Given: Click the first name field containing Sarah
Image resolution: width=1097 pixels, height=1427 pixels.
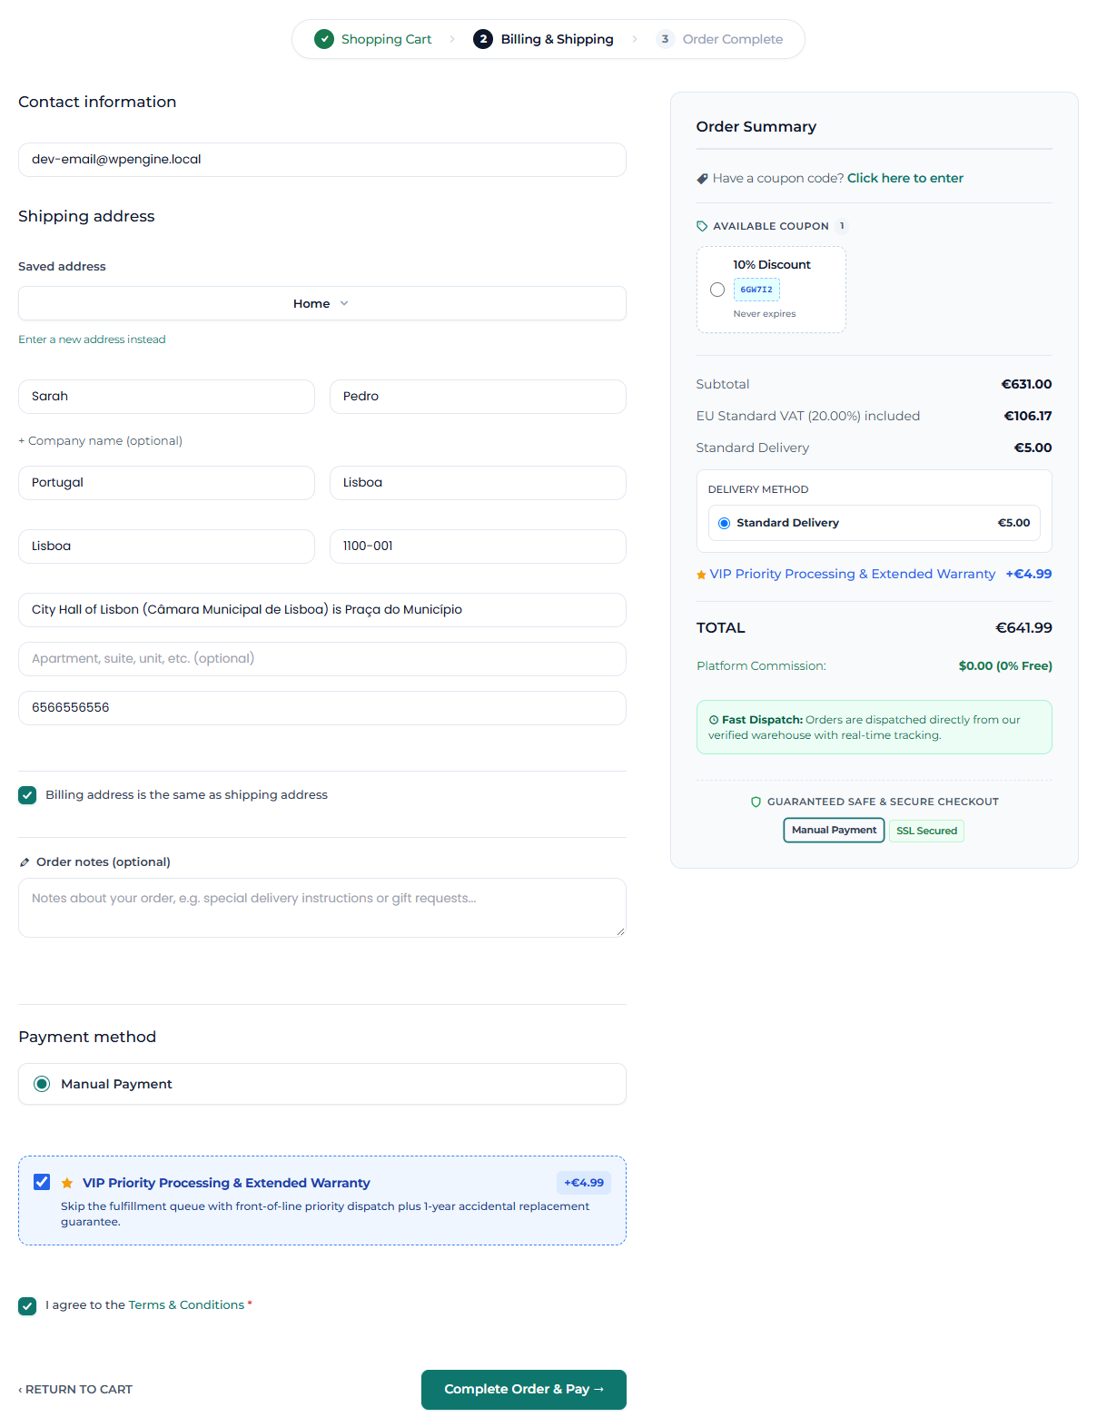Looking at the screenshot, I should (166, 397).
